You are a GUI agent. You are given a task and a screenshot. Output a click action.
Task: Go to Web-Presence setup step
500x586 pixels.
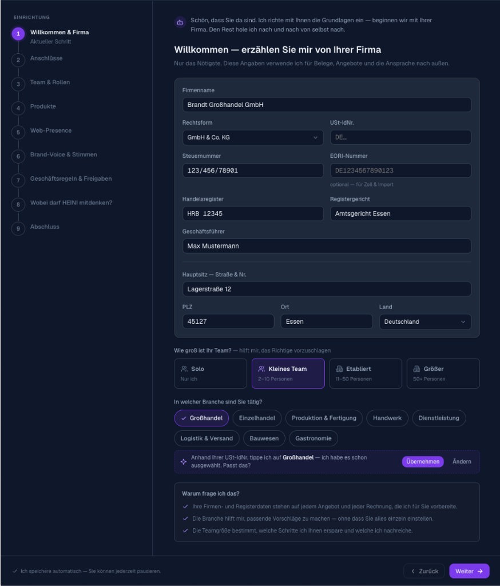51,130
